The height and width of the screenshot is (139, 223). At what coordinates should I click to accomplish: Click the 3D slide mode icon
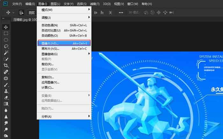coord(165,13)
